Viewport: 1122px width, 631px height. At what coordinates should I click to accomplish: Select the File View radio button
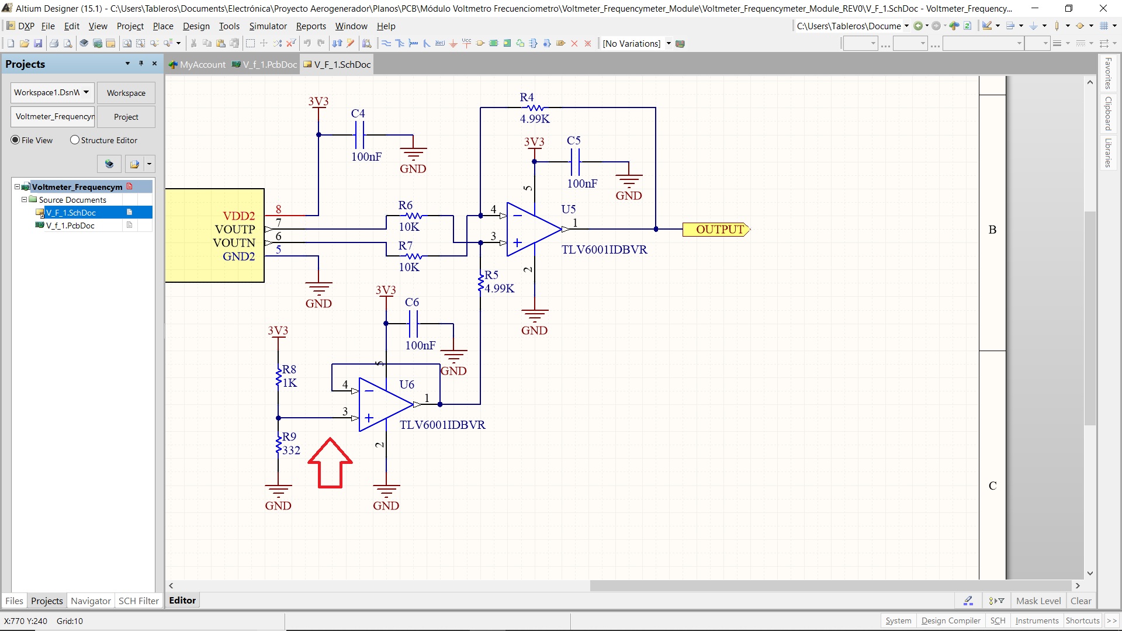[x=16, y=140]
